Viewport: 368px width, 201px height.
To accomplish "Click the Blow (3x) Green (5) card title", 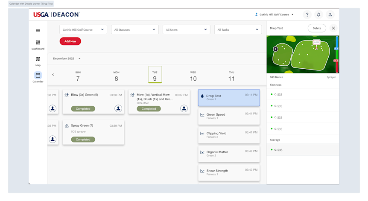I will click(x=85, y=95).
